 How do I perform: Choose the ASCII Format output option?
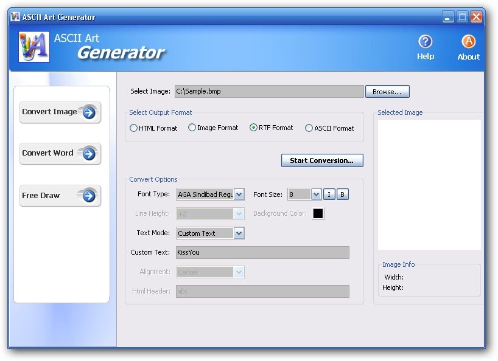pyautogui.click(x=309, y=128)
